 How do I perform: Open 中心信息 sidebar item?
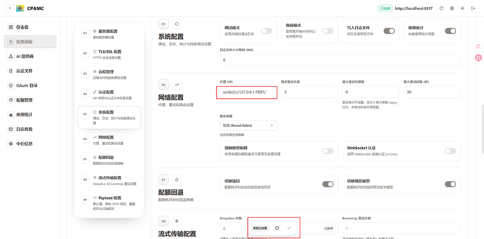tap(30, 143)
